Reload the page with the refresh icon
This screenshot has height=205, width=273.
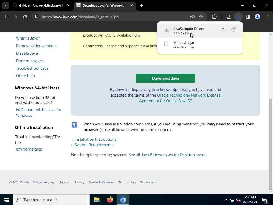[x=25, y=17]
